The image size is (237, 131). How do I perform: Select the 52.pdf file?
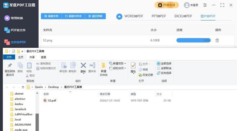coord(50,101)
